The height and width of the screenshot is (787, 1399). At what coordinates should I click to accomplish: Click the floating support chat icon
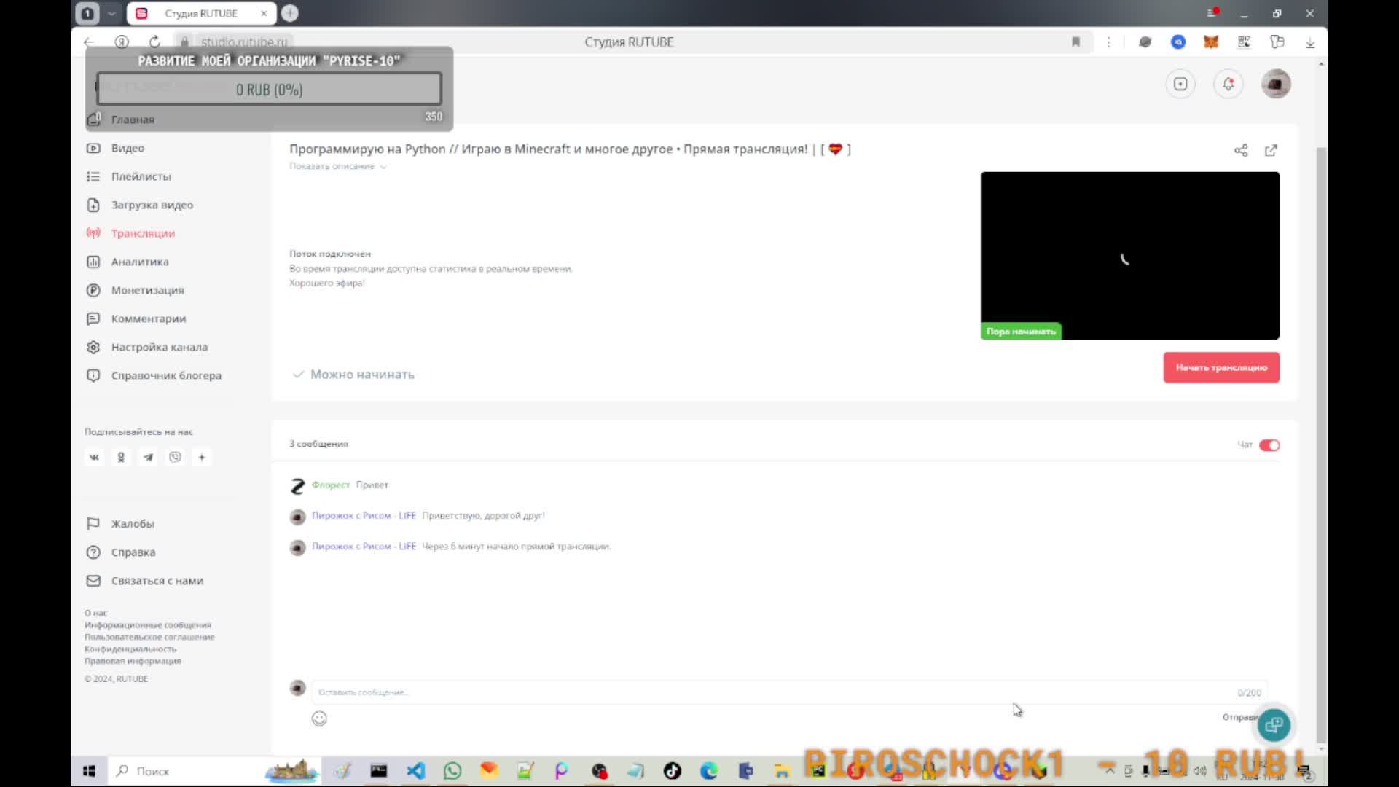point(1274,725)
